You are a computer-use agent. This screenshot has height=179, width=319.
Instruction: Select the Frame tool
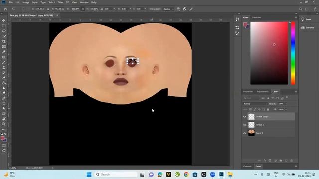click(4, 47)
